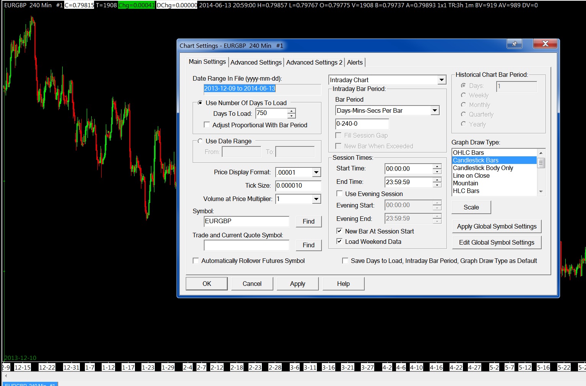Open Help for Chart Settings
This screenshot has height=386, width=586.
click(x=343, y=284)
